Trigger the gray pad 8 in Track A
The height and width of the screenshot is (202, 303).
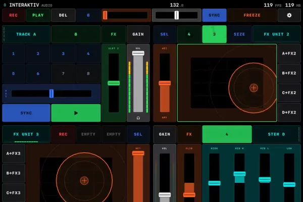88,73
